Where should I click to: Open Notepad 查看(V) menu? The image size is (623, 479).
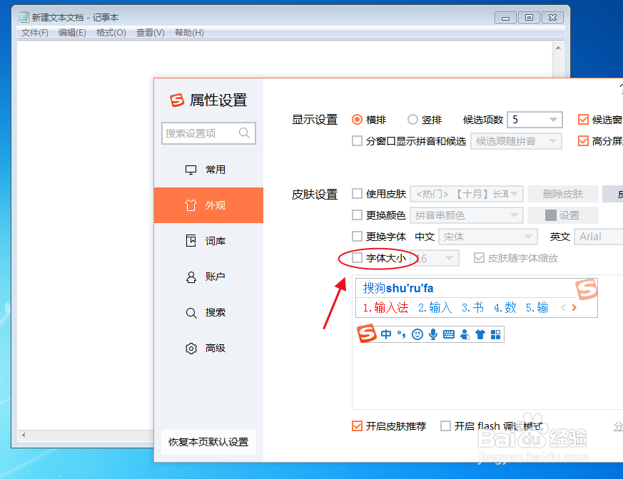click(150, 33)
